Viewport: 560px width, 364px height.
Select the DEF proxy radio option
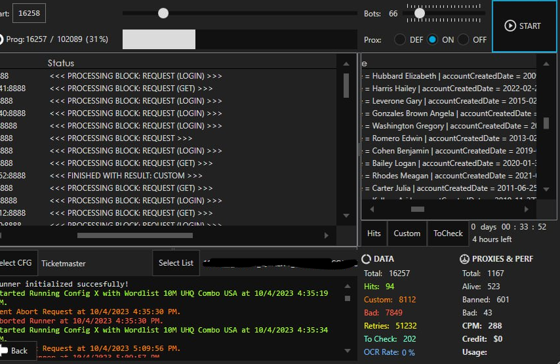[x=399, y=39]
